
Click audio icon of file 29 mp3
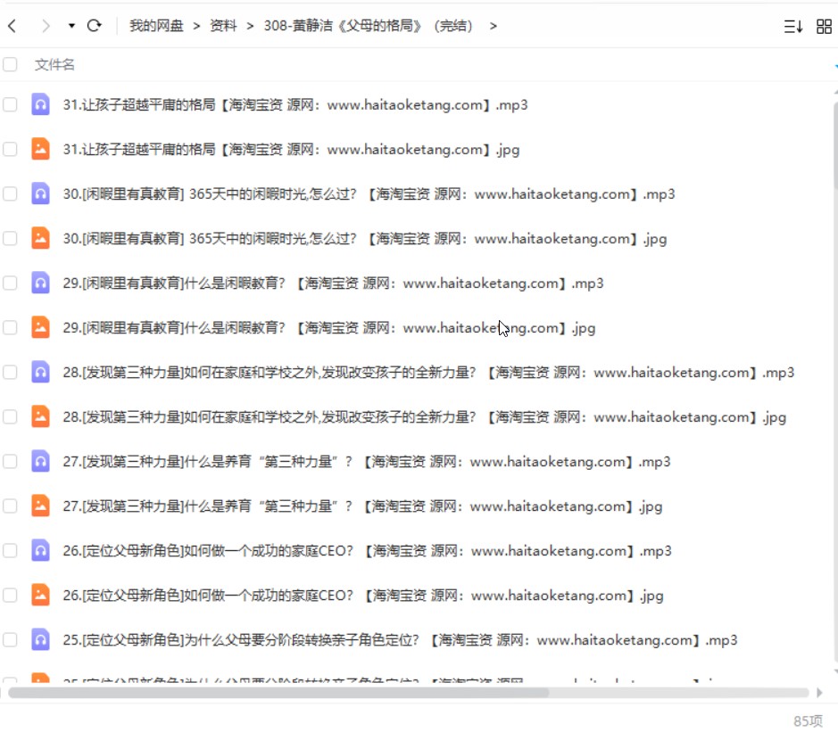(41, 283)
